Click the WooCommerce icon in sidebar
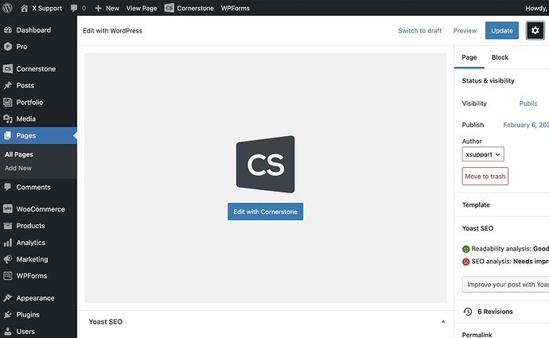The height and width of the screenshot is (338, 549). 8,209
